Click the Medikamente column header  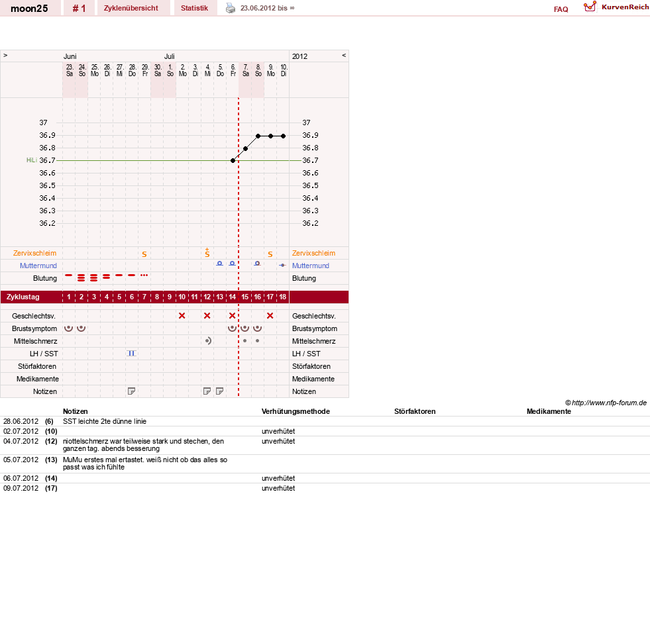tap(549, 411)
